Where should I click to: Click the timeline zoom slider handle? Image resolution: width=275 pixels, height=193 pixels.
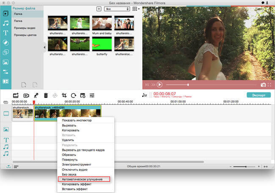[246, 166]
